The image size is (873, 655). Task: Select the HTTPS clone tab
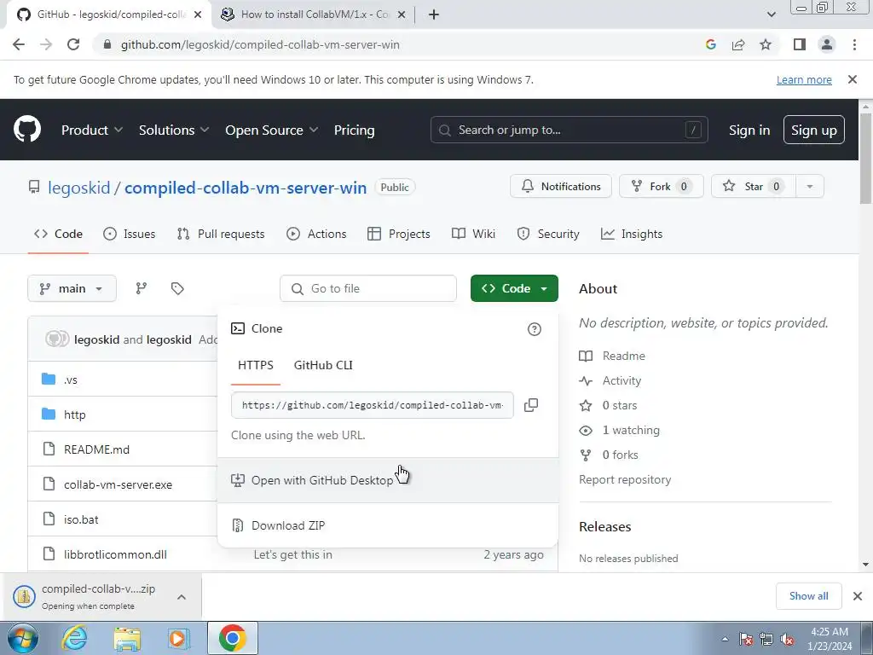click(x=256, y=365)
